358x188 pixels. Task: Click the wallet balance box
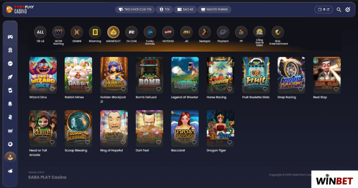323,9
